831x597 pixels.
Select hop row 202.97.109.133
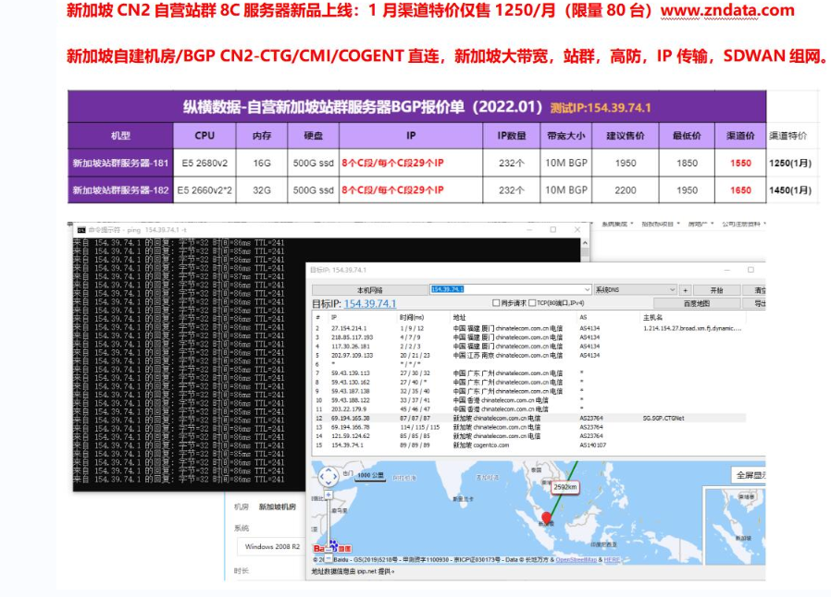click(528, 355)
